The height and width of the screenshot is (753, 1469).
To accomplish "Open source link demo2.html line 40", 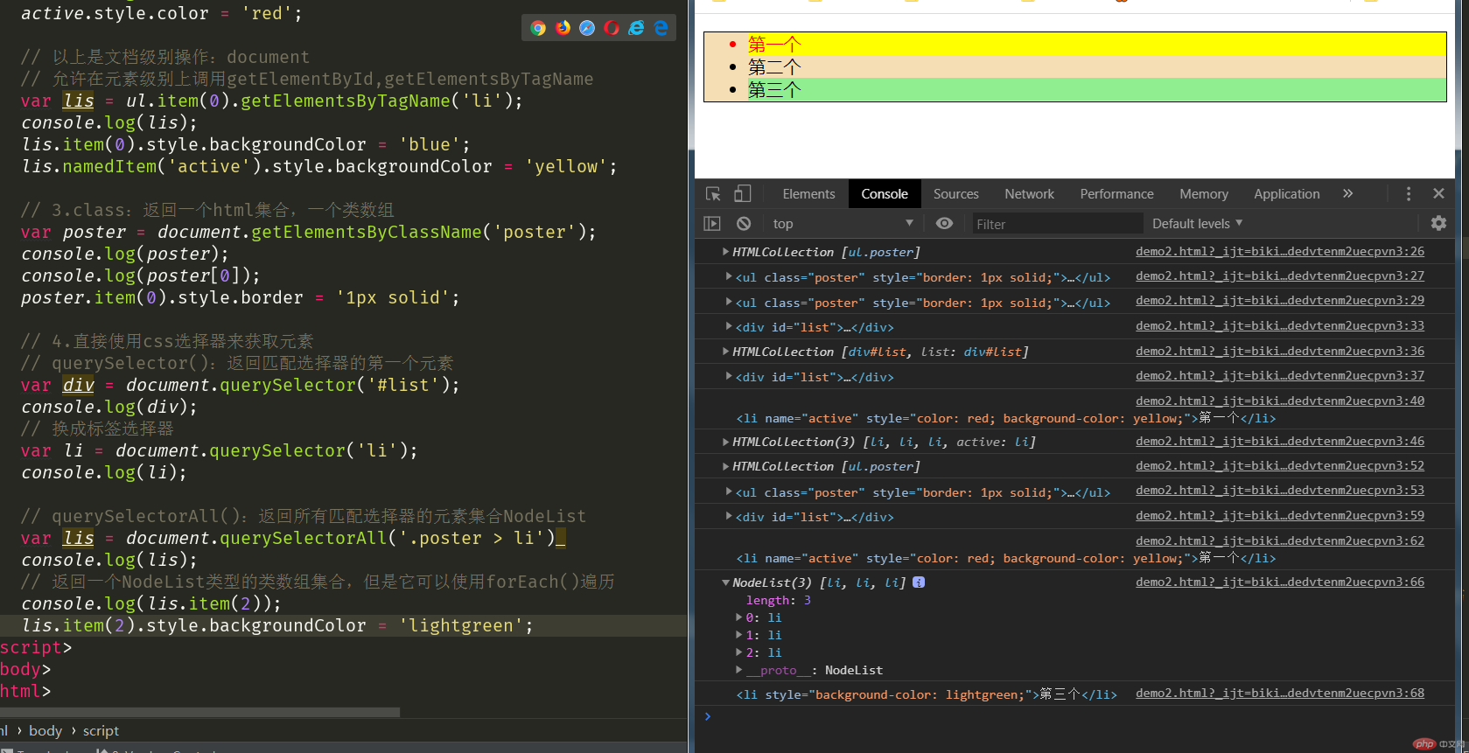I will click(1280, 401).
